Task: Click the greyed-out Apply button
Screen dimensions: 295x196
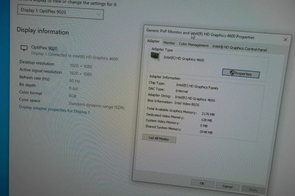Action: pos(253,190)
